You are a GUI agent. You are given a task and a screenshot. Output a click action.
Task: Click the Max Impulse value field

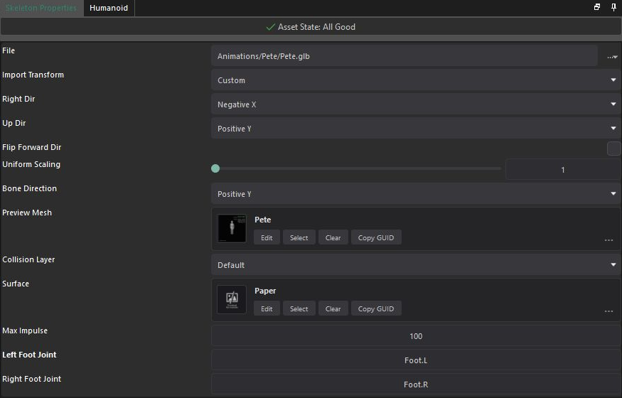[416, 335]
